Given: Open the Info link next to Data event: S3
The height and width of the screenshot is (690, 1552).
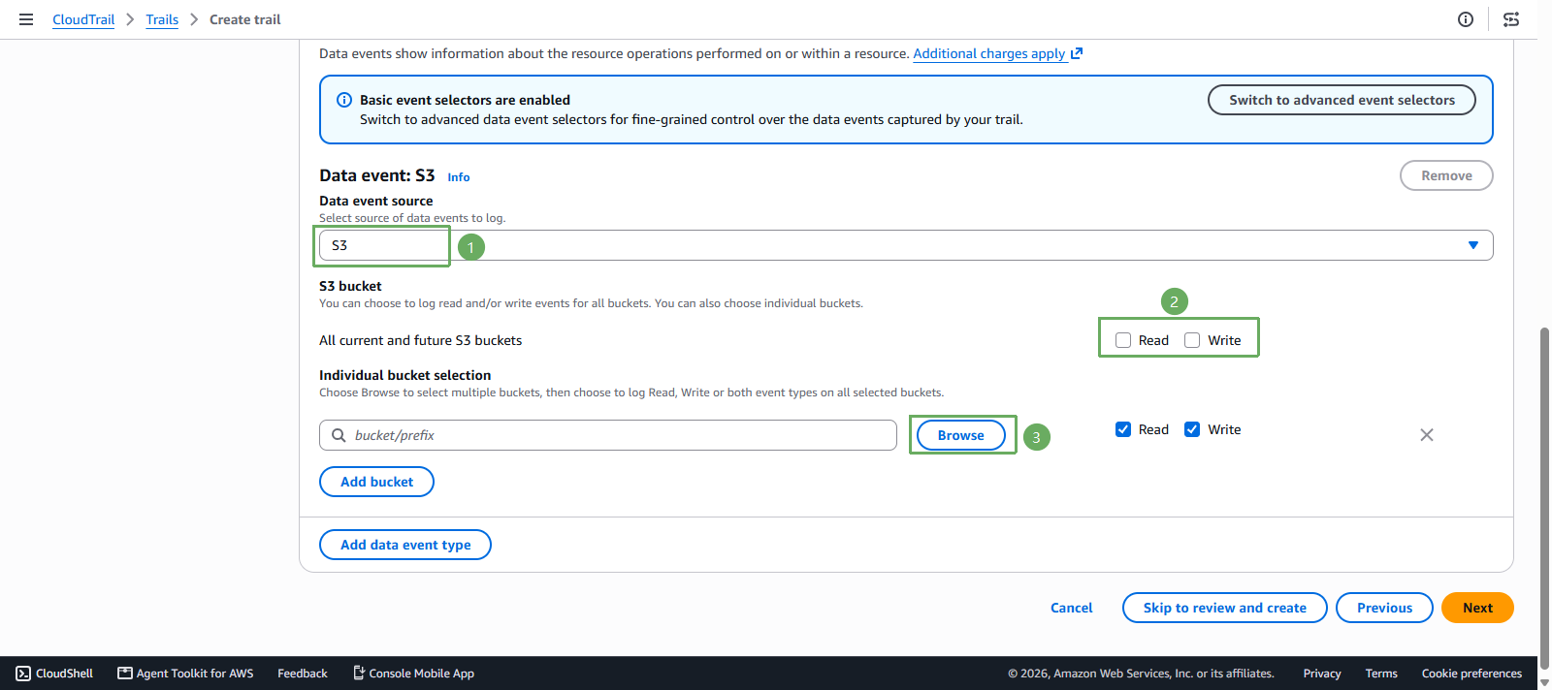Looking at the screenshot, I should click(x=459, y=177).
